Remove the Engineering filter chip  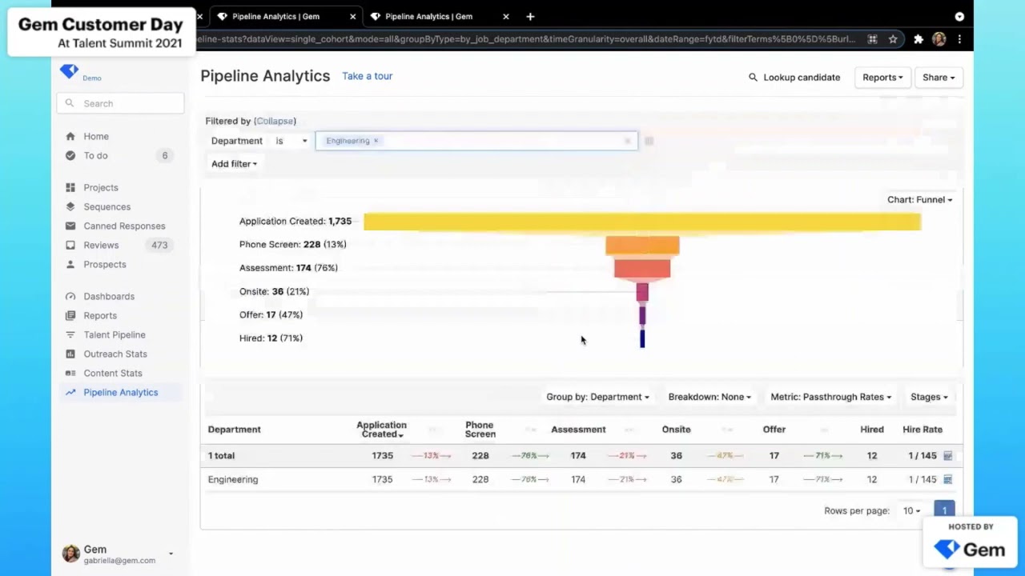point(376,141)
